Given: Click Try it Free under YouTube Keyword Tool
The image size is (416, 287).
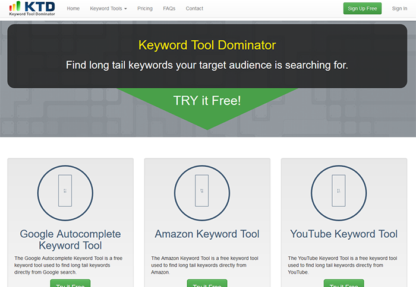Looking at the screenshot, I should click(x=344, y=283).
